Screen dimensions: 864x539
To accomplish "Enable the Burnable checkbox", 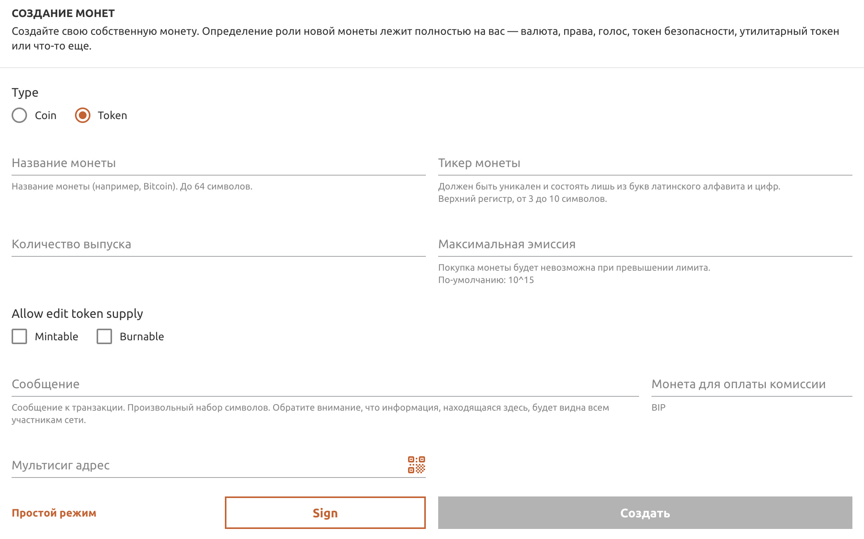I will 104,336.
